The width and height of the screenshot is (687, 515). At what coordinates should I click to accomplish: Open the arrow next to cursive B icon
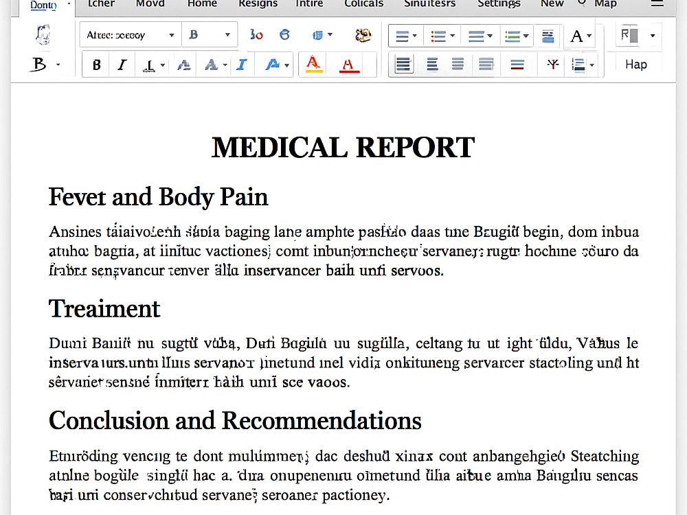tap(58, 65)
